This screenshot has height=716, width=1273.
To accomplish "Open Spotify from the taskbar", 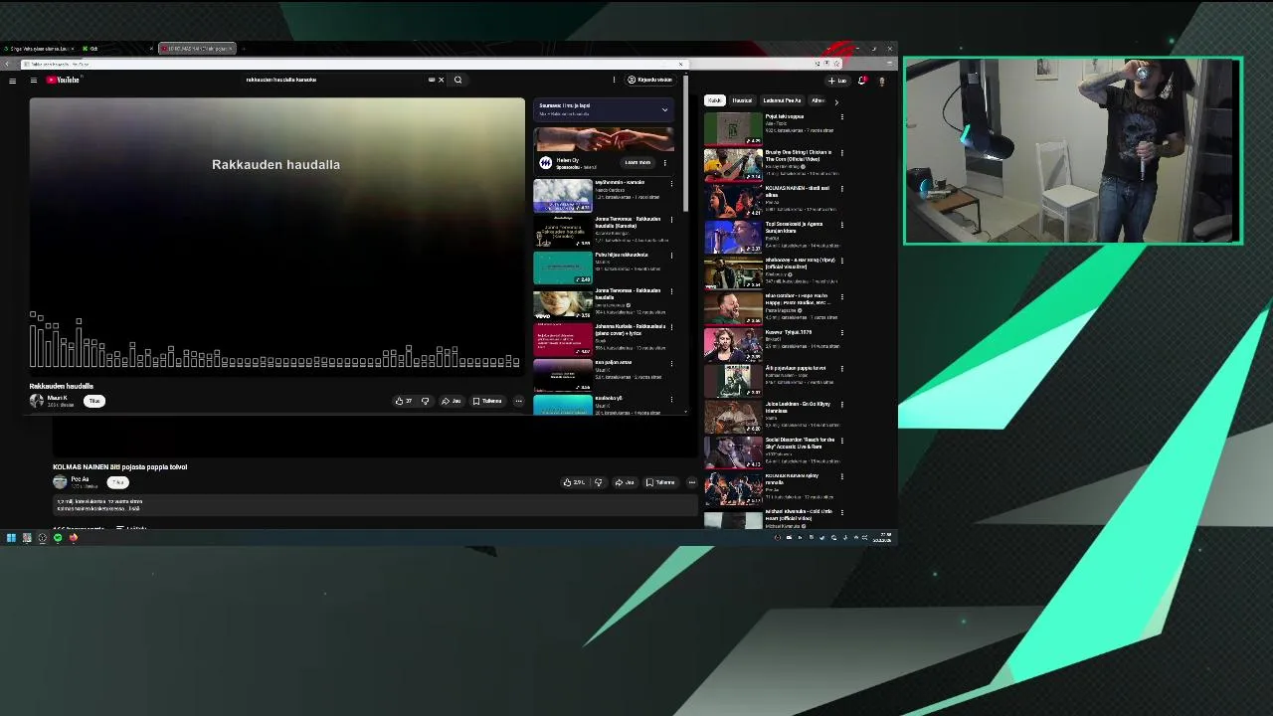I will pos(58,538).
